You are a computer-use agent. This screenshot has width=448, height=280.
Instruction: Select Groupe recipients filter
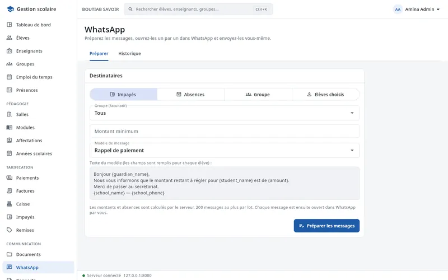tap(258, 94)
